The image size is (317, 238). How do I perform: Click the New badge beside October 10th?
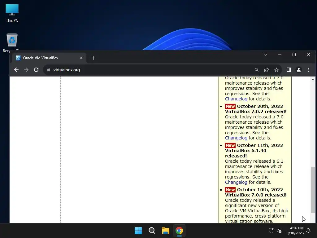pyautogui.click(x=230, y=190)
